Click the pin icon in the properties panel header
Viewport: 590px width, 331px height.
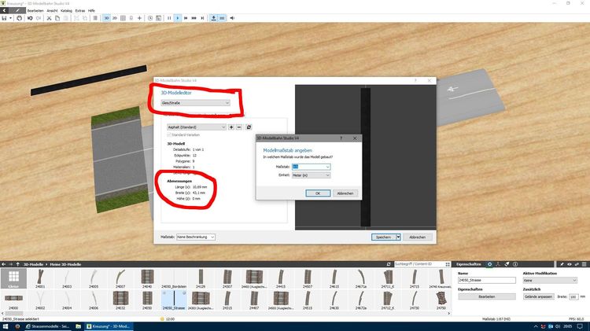pos(562,264)
